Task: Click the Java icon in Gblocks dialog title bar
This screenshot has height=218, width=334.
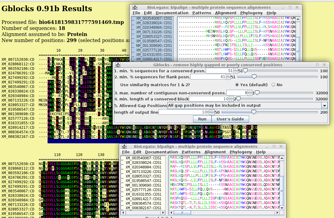Action: pyautogui.click(x=118, y=65)
